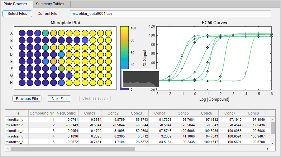Click the Compound Nr column header

[41, 113]
